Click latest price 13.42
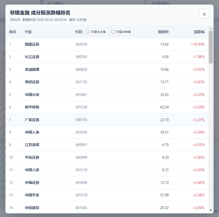The height and width of the screenshot is (217, 219). [x=165, y=44]
